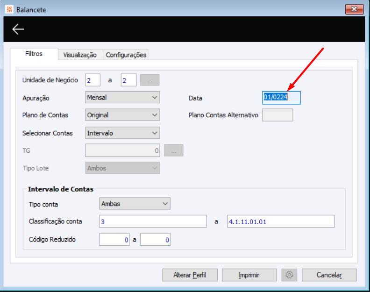Click the second Código Reduzido field
370x292 pixels.
(155, 240)
